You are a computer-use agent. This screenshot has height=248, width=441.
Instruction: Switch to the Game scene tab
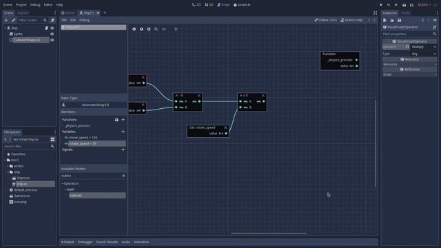click(x=68, y=13)
